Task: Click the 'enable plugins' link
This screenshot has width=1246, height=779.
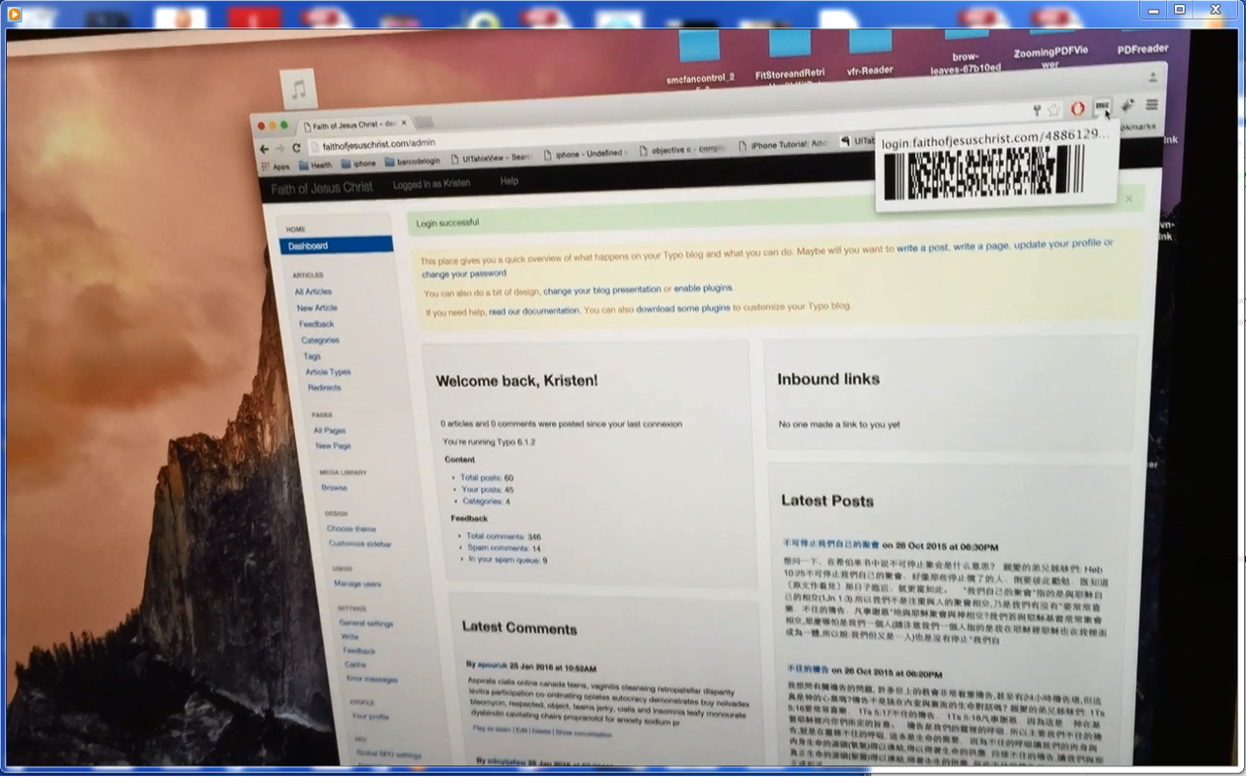Action: 703,288
